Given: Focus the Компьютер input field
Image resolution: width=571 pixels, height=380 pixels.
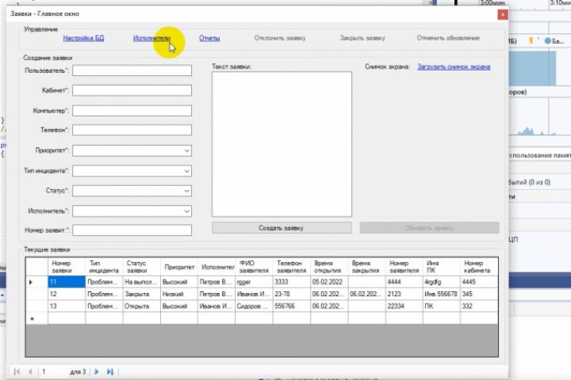Looking at the screenshot, I should [132, 111].
